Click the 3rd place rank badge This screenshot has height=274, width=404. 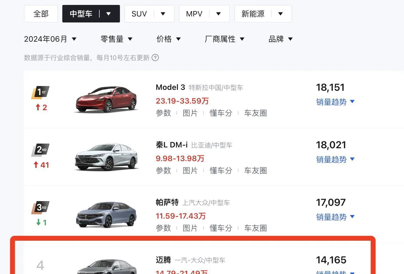[x=40, y=207]
